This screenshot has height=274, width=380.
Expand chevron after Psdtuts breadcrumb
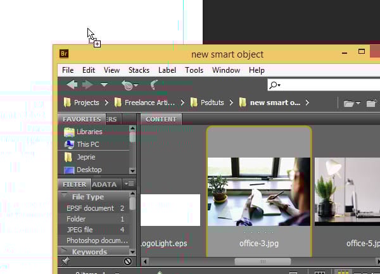pos(231,103)
